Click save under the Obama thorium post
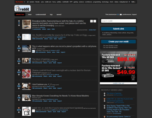Viewport: 152px width, 118px height. tap(50, 76)
